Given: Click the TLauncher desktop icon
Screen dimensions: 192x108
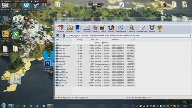Looking at the screenshot, I should tap(16, 7).
